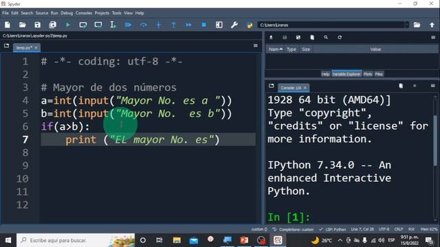The image size is (440, 247).
Task: Run file with the green play button
Action: (x=68, y=25)
